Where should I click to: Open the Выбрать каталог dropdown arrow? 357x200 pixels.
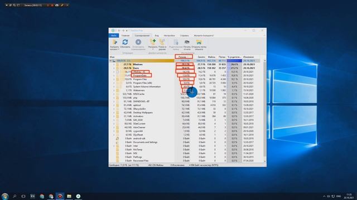[118, 49]
